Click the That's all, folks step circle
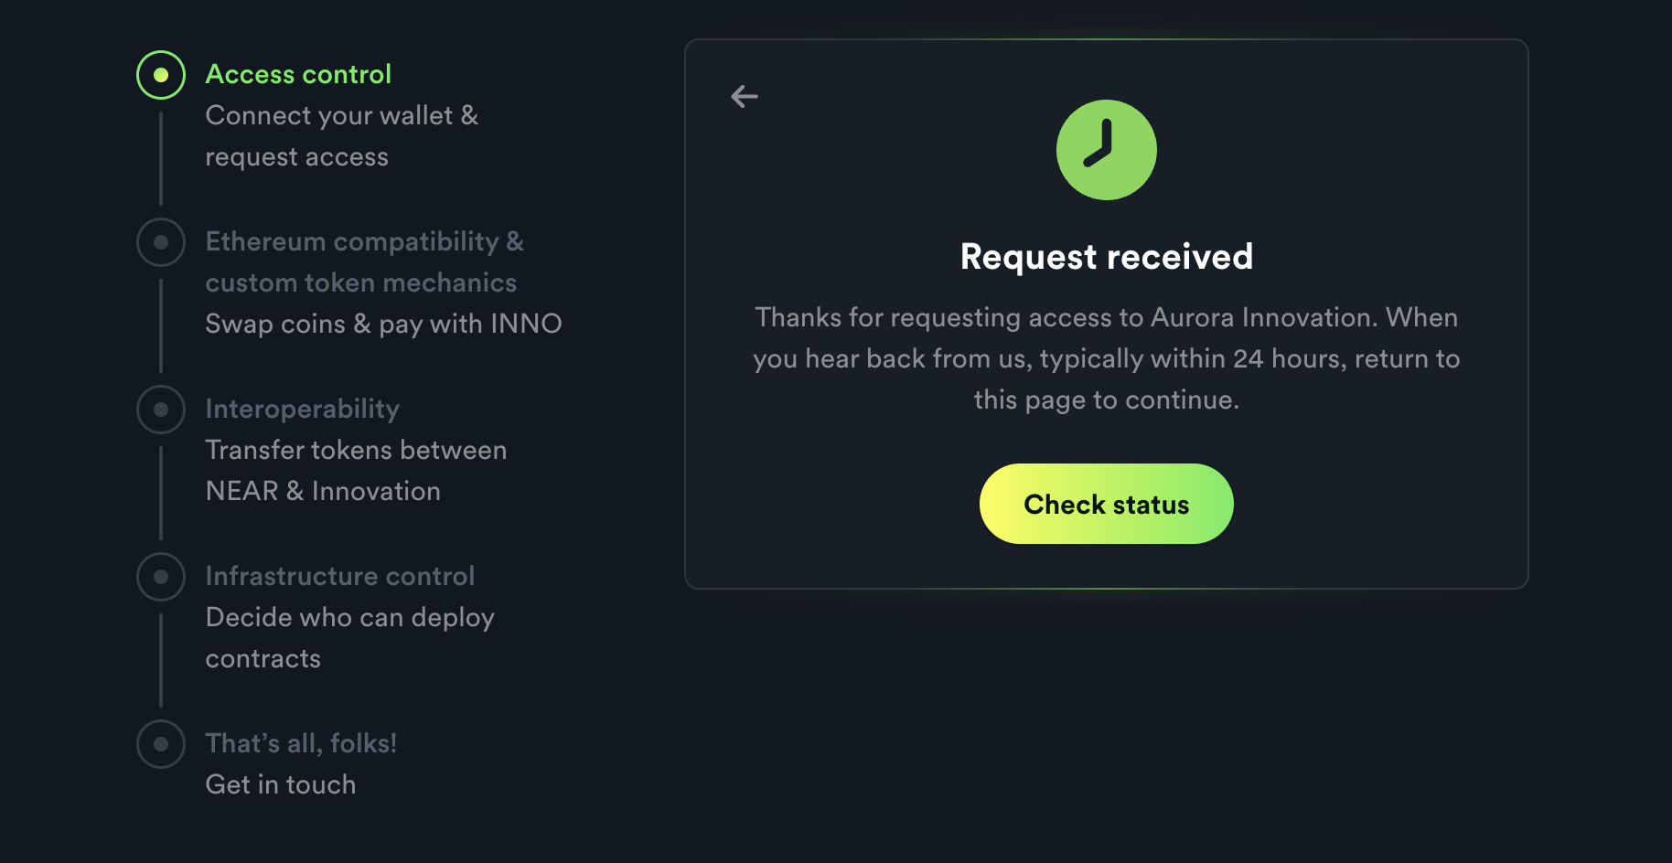Image resolution: width=1672 pixels, height=863 pixels. click(x=161, y=744)
